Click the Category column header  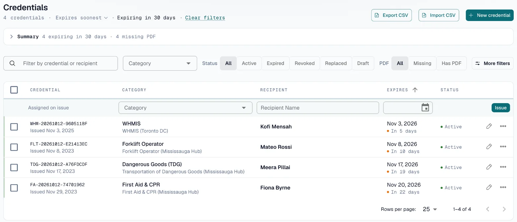134,90
